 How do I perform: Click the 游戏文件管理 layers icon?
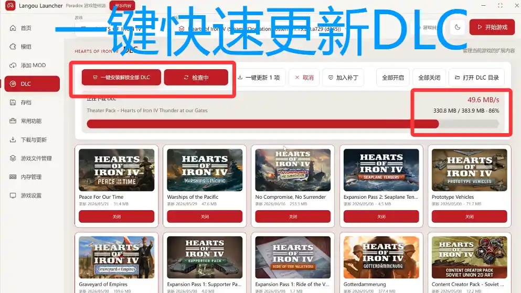pyautogui.click(x=13, y=158)
